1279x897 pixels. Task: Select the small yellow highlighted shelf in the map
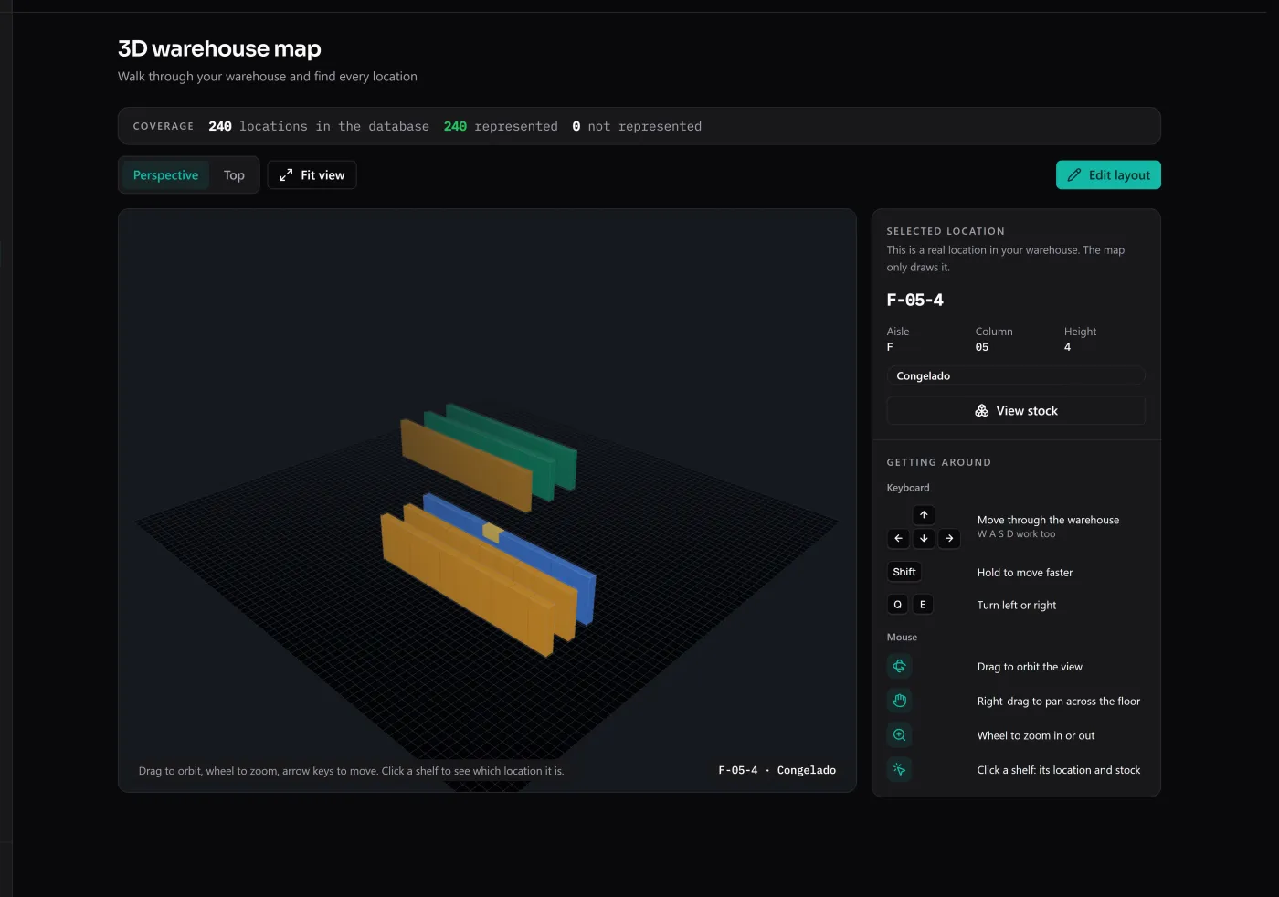(x=492, y=533)
